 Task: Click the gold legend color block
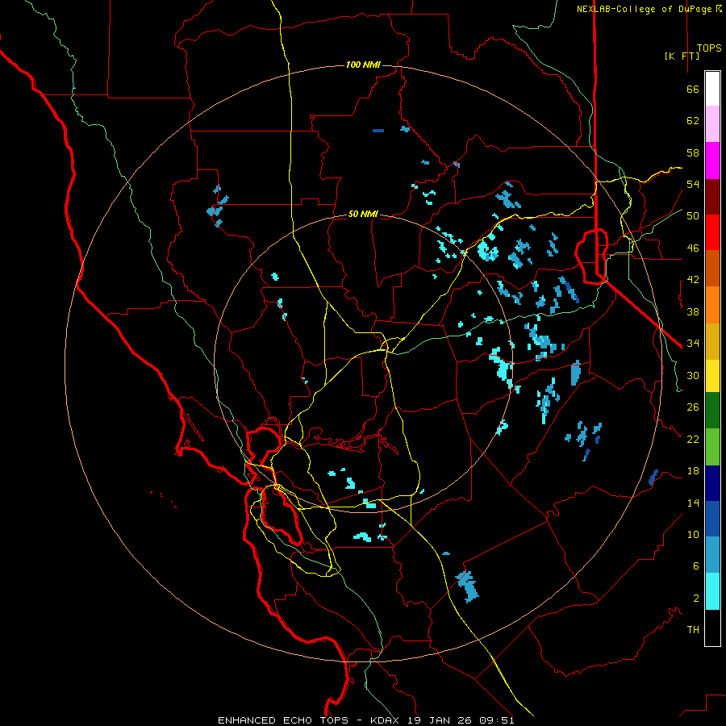pyautogui.click(x=712, y=341)
